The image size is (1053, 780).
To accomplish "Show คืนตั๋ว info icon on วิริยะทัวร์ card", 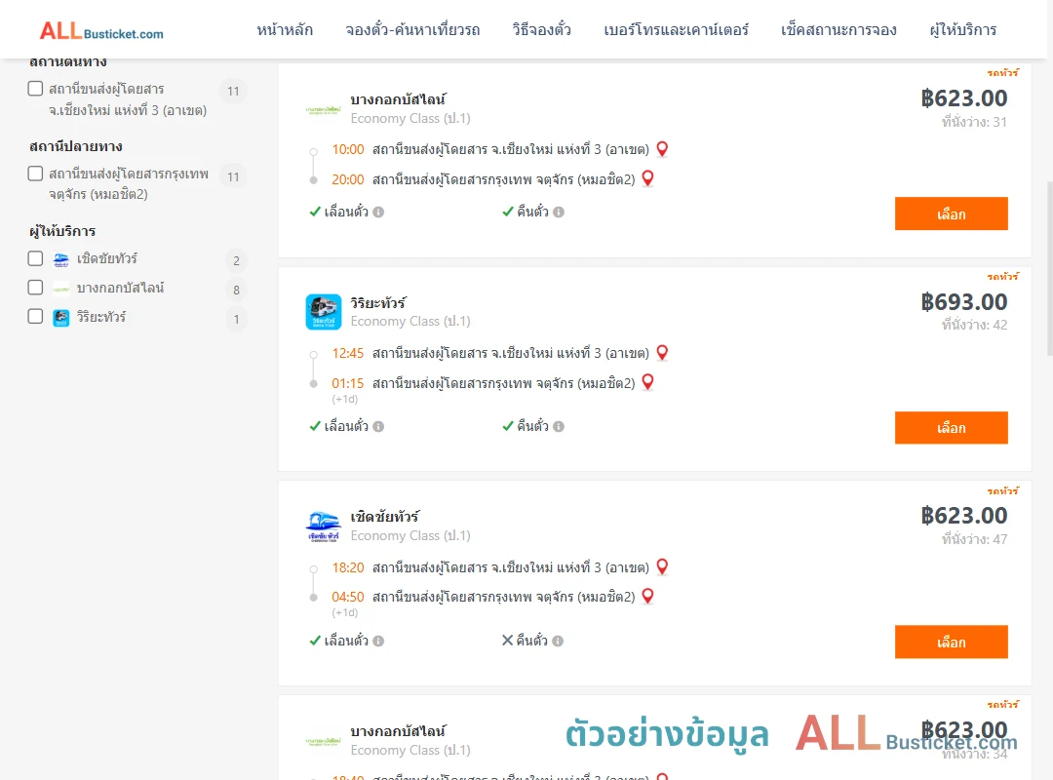I will tap(559, 427).
